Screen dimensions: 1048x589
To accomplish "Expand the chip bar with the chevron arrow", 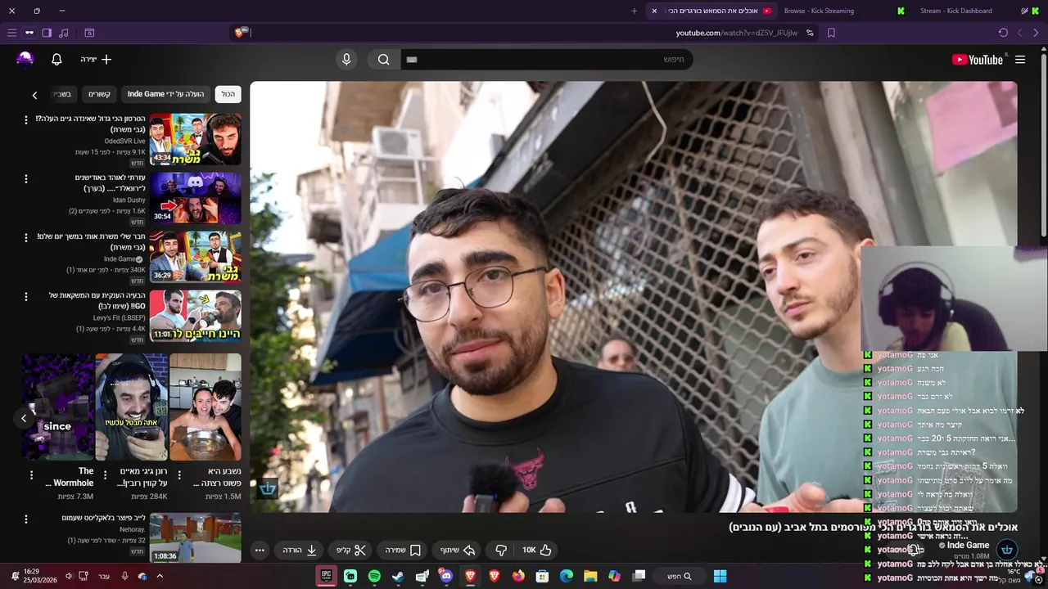I will (34, 95).
